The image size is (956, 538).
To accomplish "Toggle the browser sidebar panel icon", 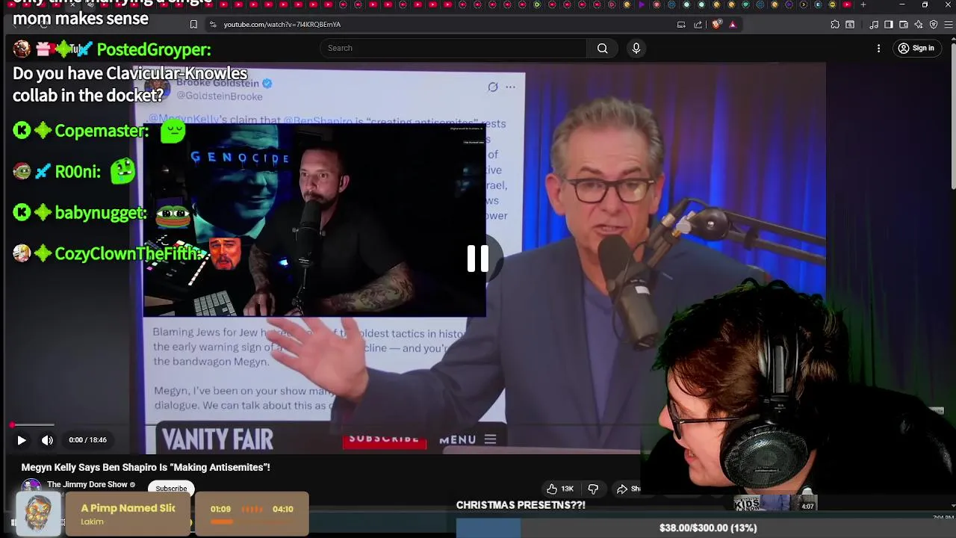I will coord(889,24).
